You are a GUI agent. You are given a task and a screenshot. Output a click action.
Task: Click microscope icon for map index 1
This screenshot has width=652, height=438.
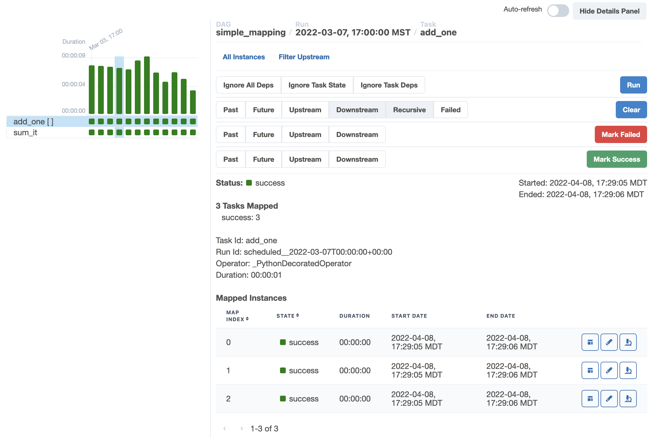[x=628, y=370]
